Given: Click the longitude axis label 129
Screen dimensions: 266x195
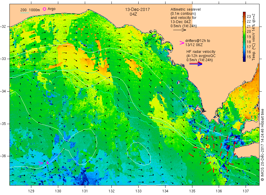Looking at the screenshot, I should coord(31,191).
